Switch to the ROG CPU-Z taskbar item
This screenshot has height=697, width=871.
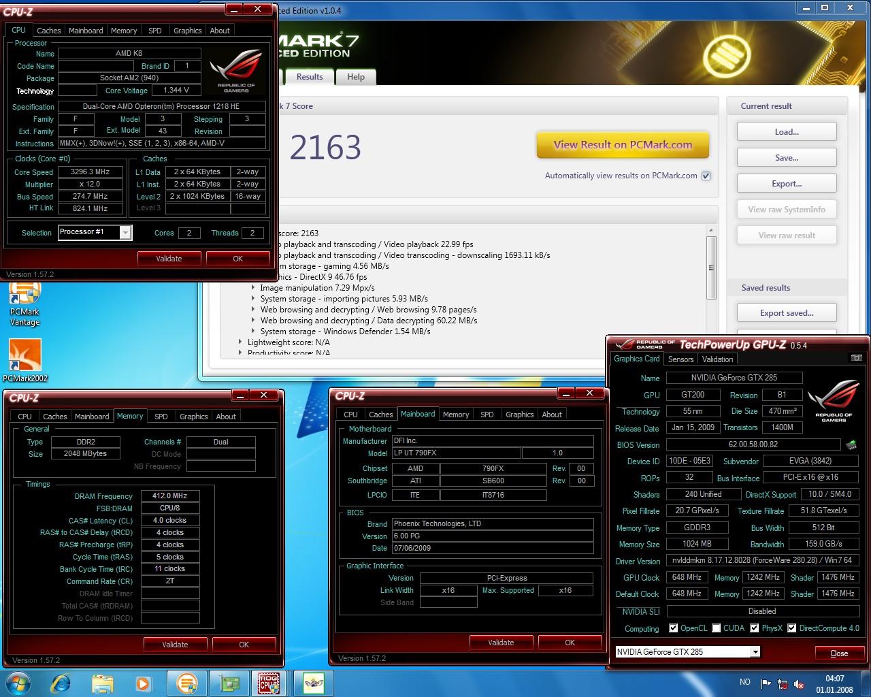click(269, 683)
